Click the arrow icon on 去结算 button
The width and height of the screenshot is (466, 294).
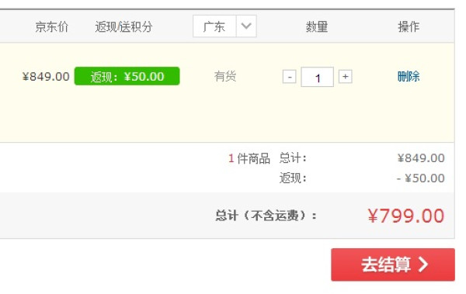423,265
